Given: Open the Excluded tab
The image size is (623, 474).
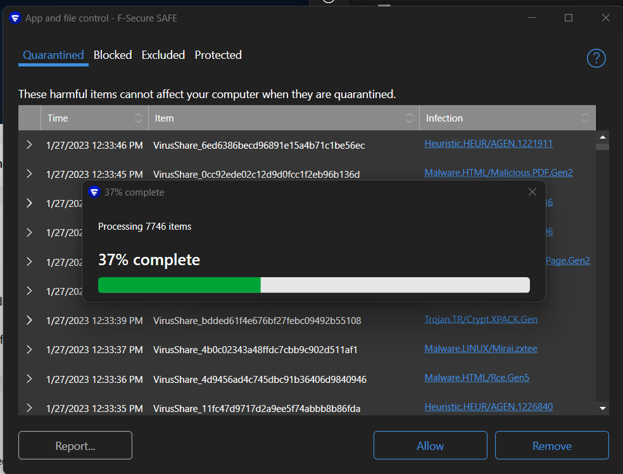Looking at the screenshot, I should (163, 55).
